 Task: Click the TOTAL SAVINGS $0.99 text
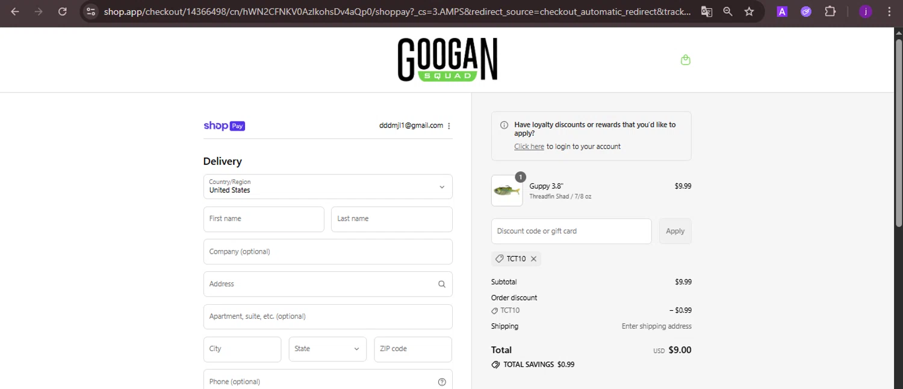(539, 364)
